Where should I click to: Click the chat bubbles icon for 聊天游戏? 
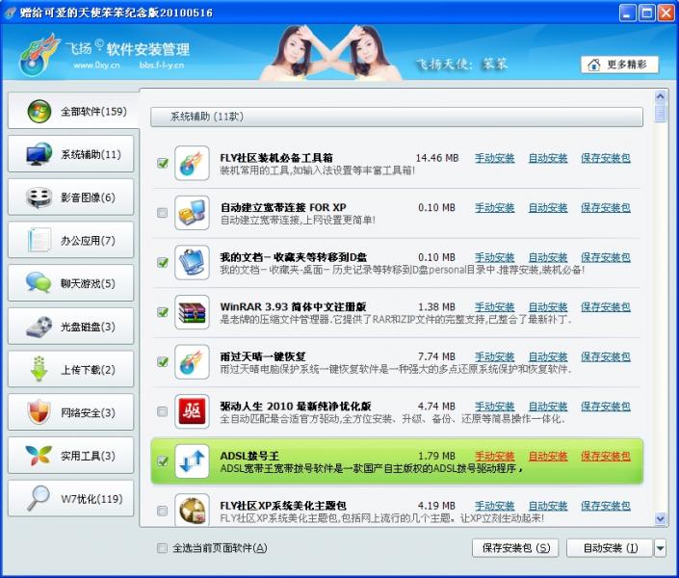click(x=39, y=282)
